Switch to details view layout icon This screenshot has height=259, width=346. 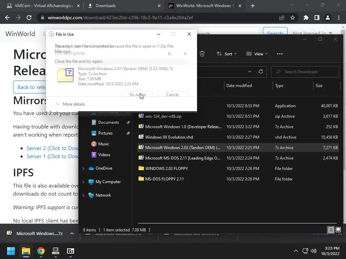[331, 230]
